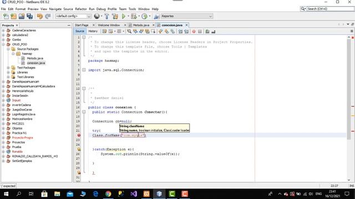Click the Redo arrow icon

[48, 16]
